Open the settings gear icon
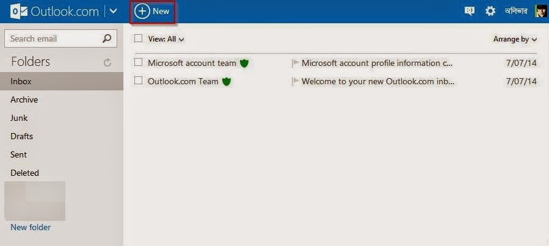Image resolution: width=549 pixels, height=246 pixels. pyautogui.click(x=490, y=11)
